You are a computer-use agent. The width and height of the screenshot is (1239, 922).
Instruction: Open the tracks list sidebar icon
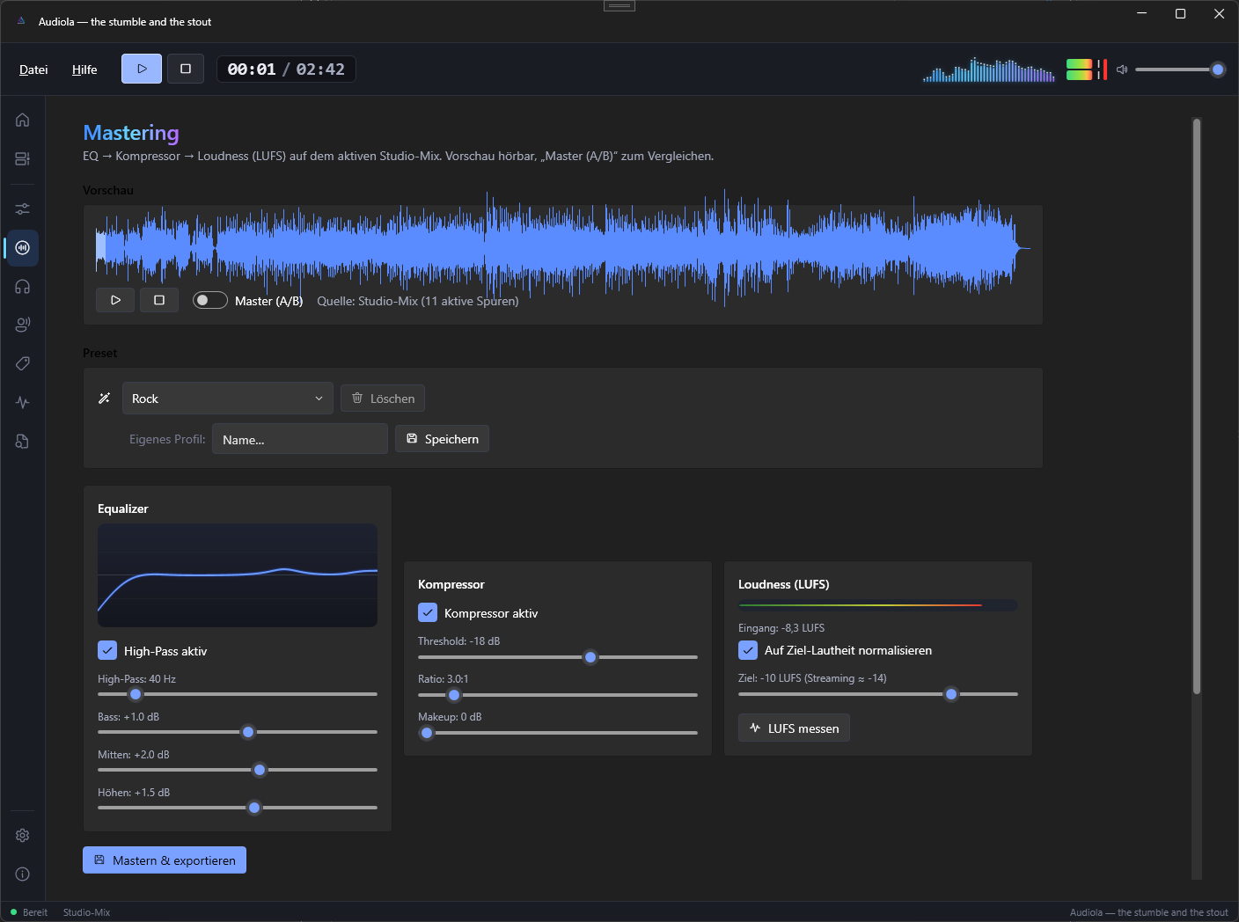23,158
